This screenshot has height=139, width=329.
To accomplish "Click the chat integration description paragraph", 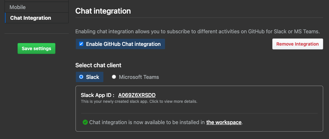I will pos(197,32).
